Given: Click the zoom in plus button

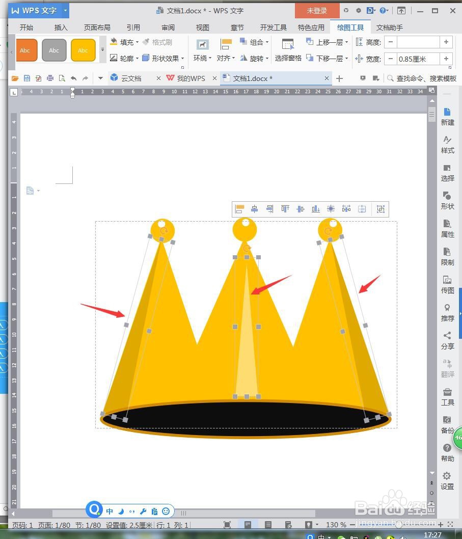Looking at the screenshot, I should click(x=441, y=525).
